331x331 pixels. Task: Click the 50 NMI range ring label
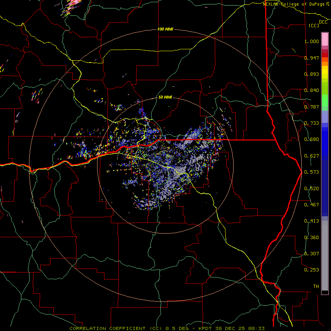coord(165,97)
